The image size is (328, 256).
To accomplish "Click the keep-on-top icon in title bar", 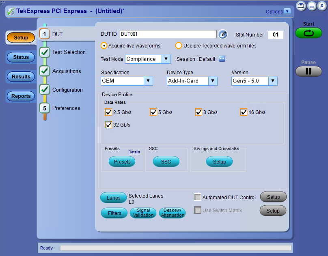I will pos(301,6).
